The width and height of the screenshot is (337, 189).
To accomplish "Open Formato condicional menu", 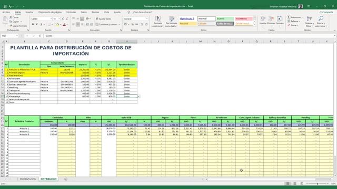I will pyautogui.click(x=158, y=22).
